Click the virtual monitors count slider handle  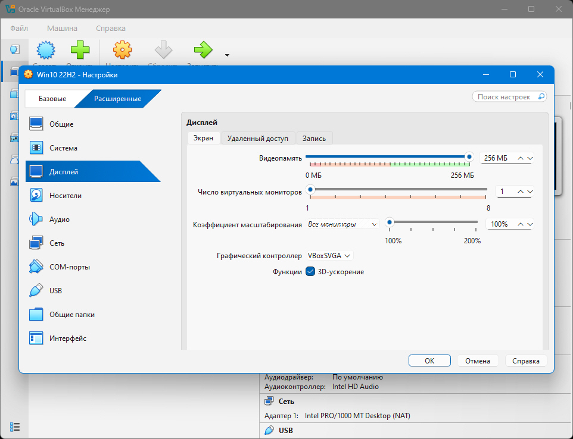[310, 189]
